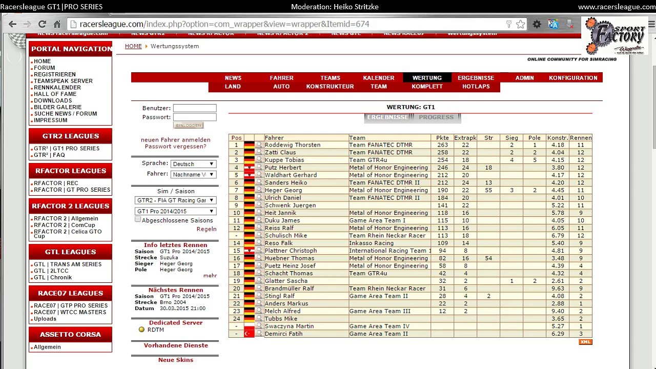Open driver details magnifier for Glatter Sascha
The image size is (656, 369).
[x=259, y=281]
